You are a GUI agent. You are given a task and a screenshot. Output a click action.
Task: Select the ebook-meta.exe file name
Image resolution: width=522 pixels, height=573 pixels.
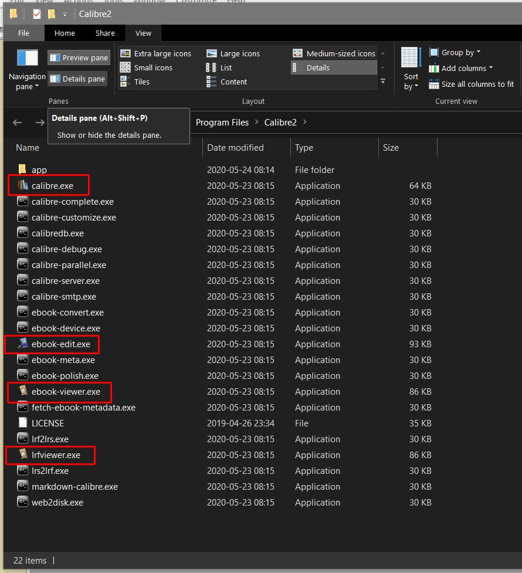click(x=63, y=360)
